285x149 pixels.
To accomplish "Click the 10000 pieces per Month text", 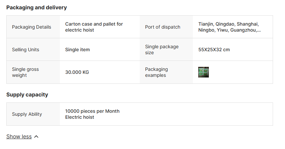I will pos(92,111).
